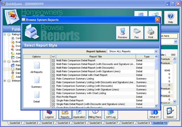Click Legend button in QuickQuote window
This screenshot has width=182, height=127.
(49, 115)
